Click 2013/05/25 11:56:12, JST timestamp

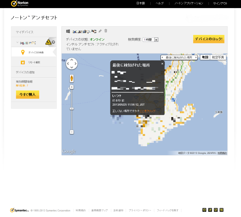coord(129,105)
